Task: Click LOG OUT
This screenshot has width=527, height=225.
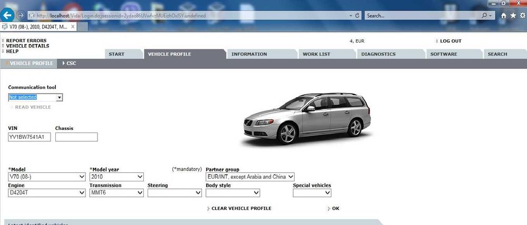Action: point(451,41)
